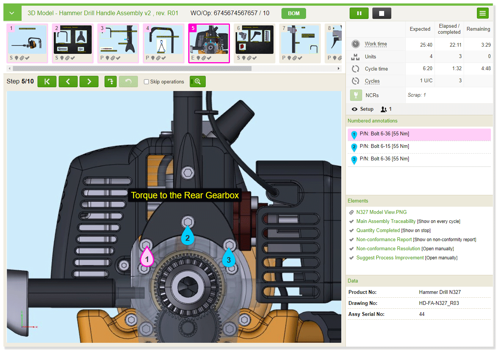Open the Main Assembly Traceability element

tap(386, 221)
